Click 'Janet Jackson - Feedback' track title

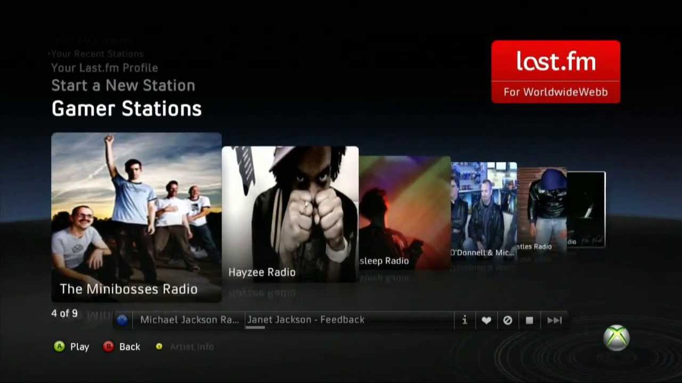pyautogui.click(x=306, y=320)
